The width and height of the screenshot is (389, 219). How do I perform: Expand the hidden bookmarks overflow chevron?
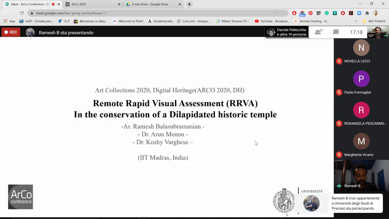pos(356,21)
